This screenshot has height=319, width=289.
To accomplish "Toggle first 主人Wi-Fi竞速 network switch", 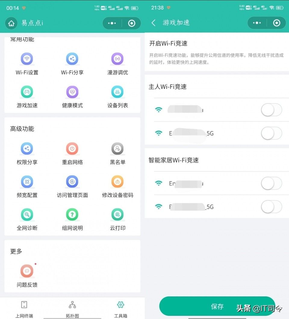I will pos(272,110).
